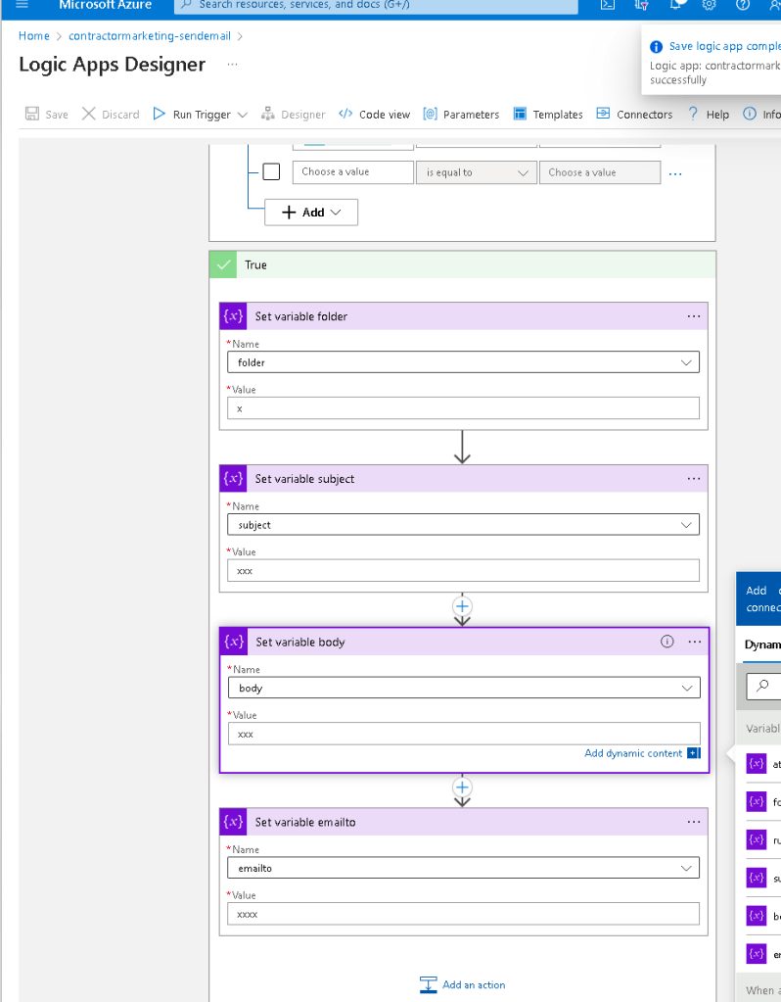This screenshot has height=1002, width=781.
Task: Click Discard in the toolbar
Action: click(112, 114)
